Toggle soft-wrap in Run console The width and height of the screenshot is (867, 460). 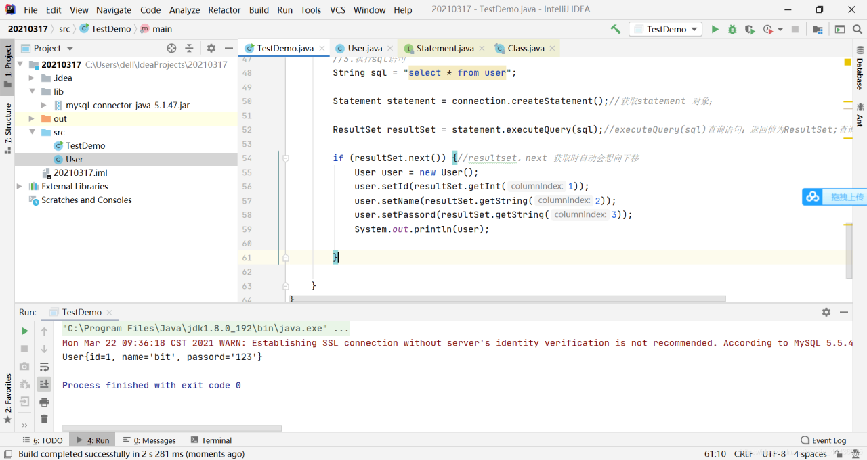click(44, 367)
